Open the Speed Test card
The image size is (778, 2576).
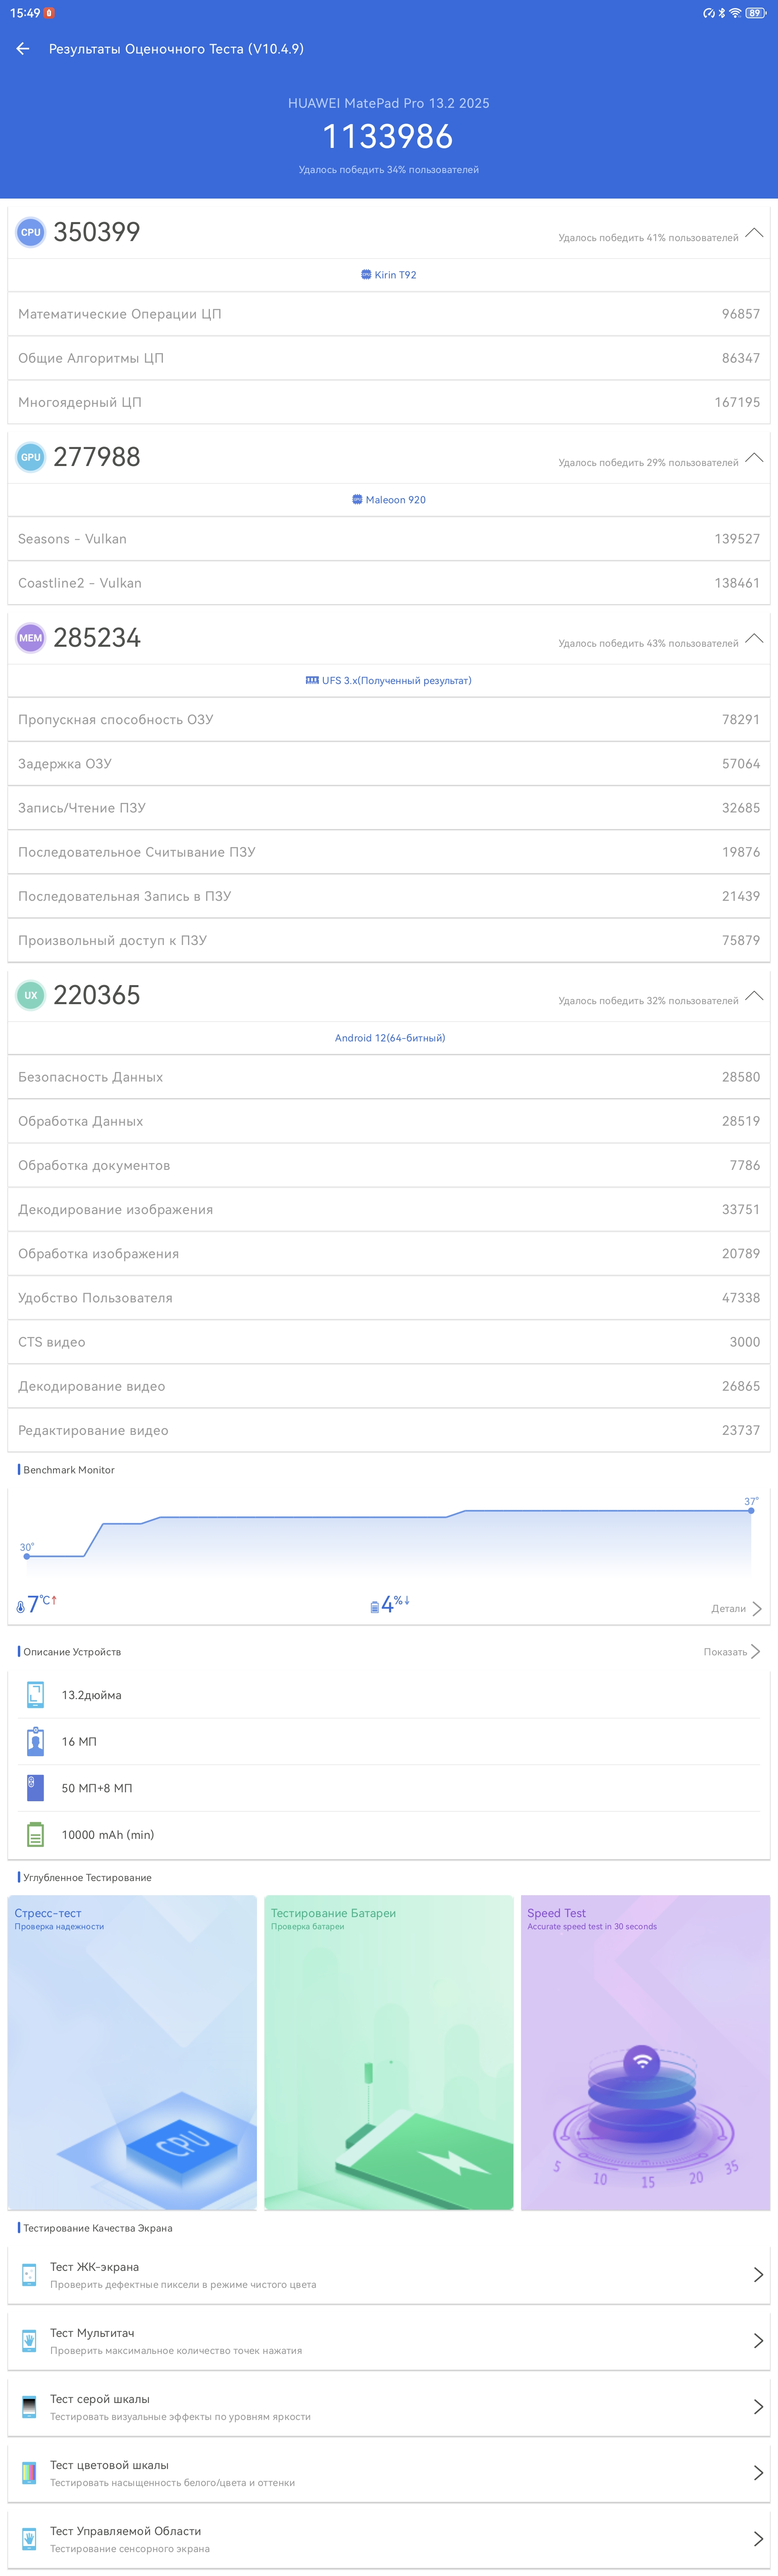click(646, 2053)
